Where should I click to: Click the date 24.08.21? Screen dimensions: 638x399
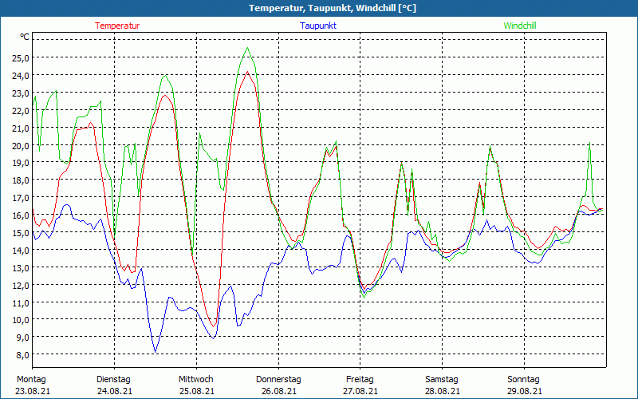[115, 391]
